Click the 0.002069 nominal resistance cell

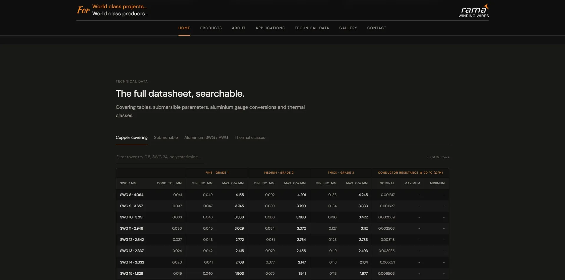click(x=386, y=217)
